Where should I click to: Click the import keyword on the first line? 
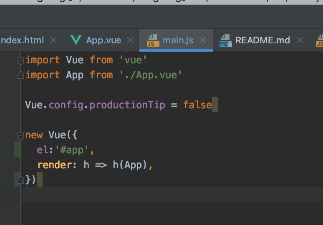click(43, 60)
